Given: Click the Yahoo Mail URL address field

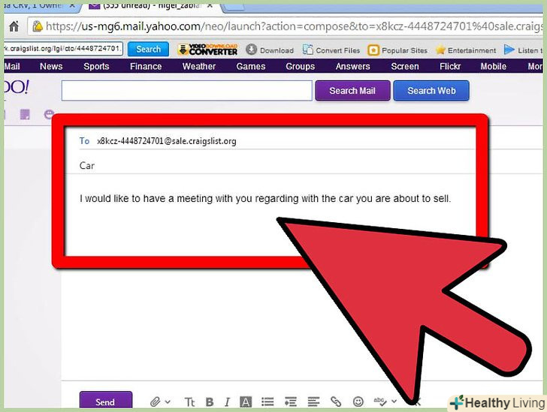Looking at the screenshot, I should [x=286, y=26].
